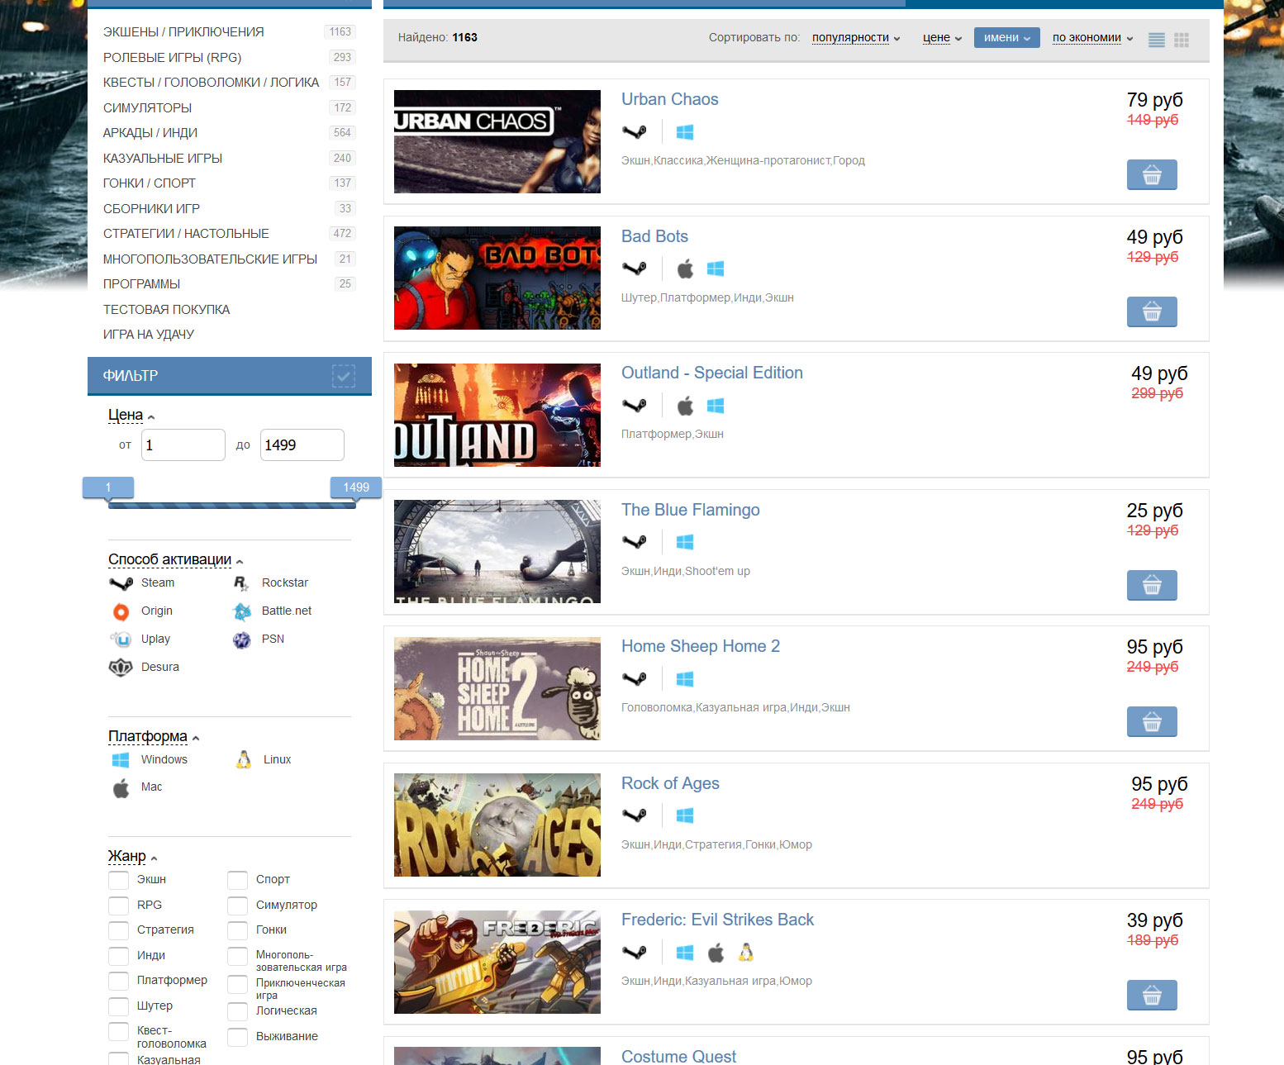Image resolution: width=1284 pixels, height=1065 pixels.
Task: Open Frederic: Evil Strikes Back link
Action: (x=717, y=920)
